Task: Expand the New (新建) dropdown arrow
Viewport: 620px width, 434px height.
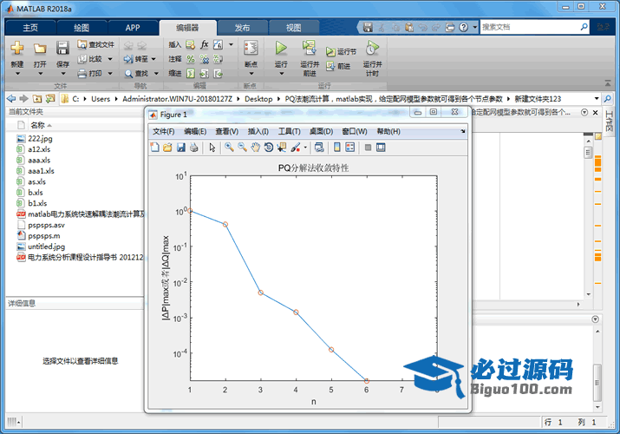Action: pyautogui.click(x=17, y=74)
